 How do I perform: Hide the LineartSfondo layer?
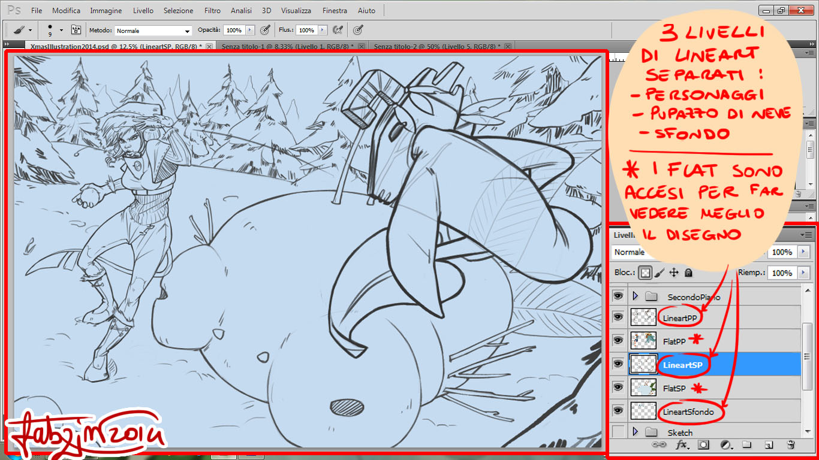pyautogui.click(x=618, y=411)
